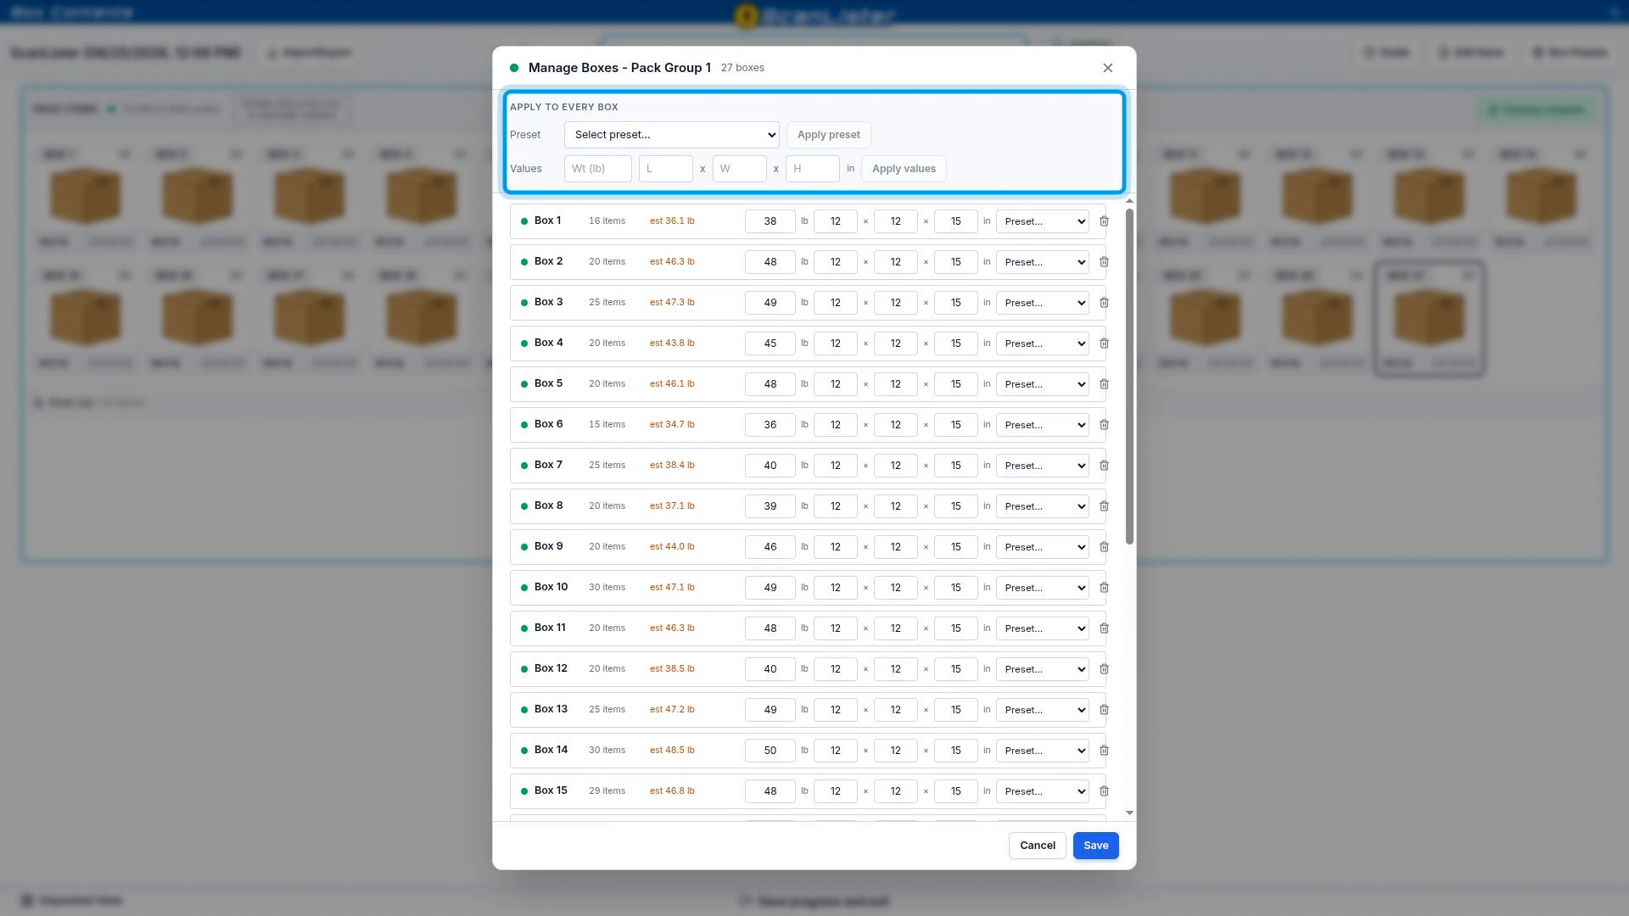The height and width of the screenshot is (916, 1629).
Task: Open the Preset dropdown for Box 7
Action: [1042, 466]
